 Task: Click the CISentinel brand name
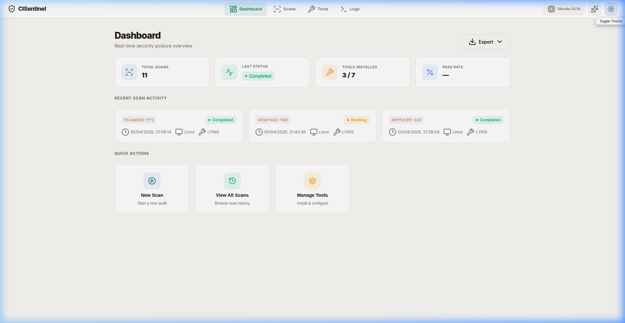[x=32, y=9]
